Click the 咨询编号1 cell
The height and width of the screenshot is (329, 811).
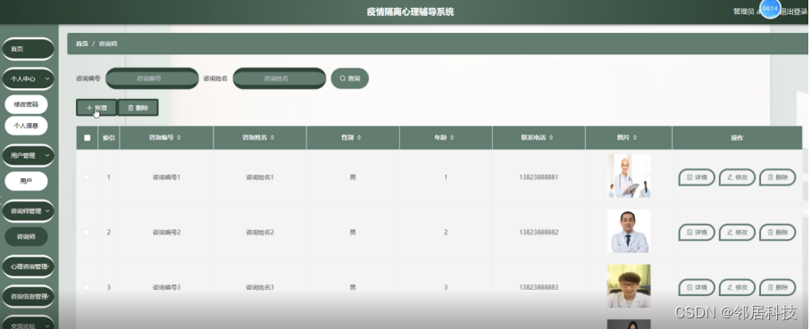pyautogui.click(x=166, y=177)
